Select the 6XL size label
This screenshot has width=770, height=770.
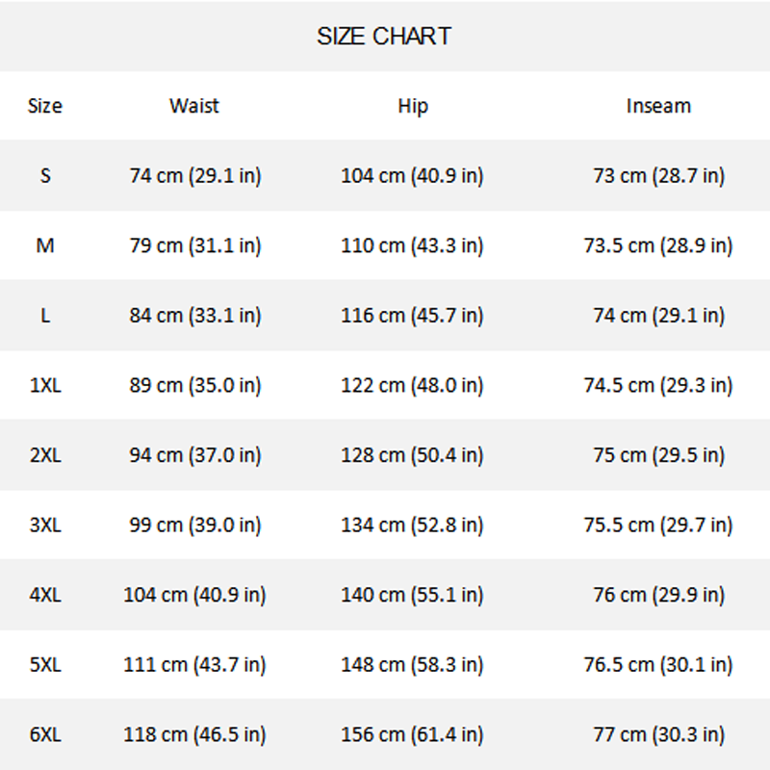pos(45,734)
